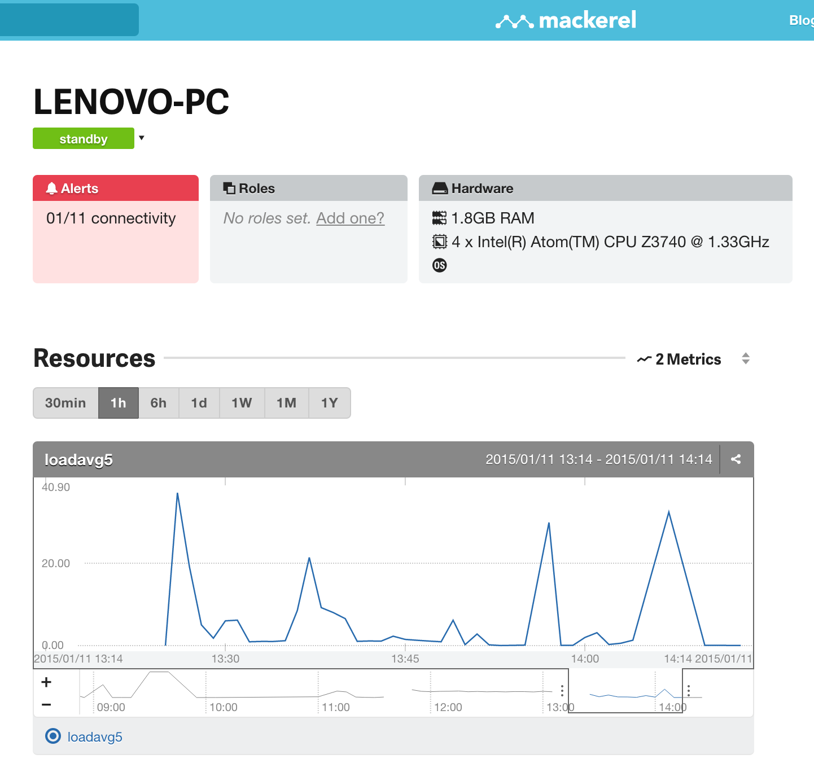Click the 09:00 mark in overview timeline
This screenshot has width=814, height=763.
click(111, 707)
